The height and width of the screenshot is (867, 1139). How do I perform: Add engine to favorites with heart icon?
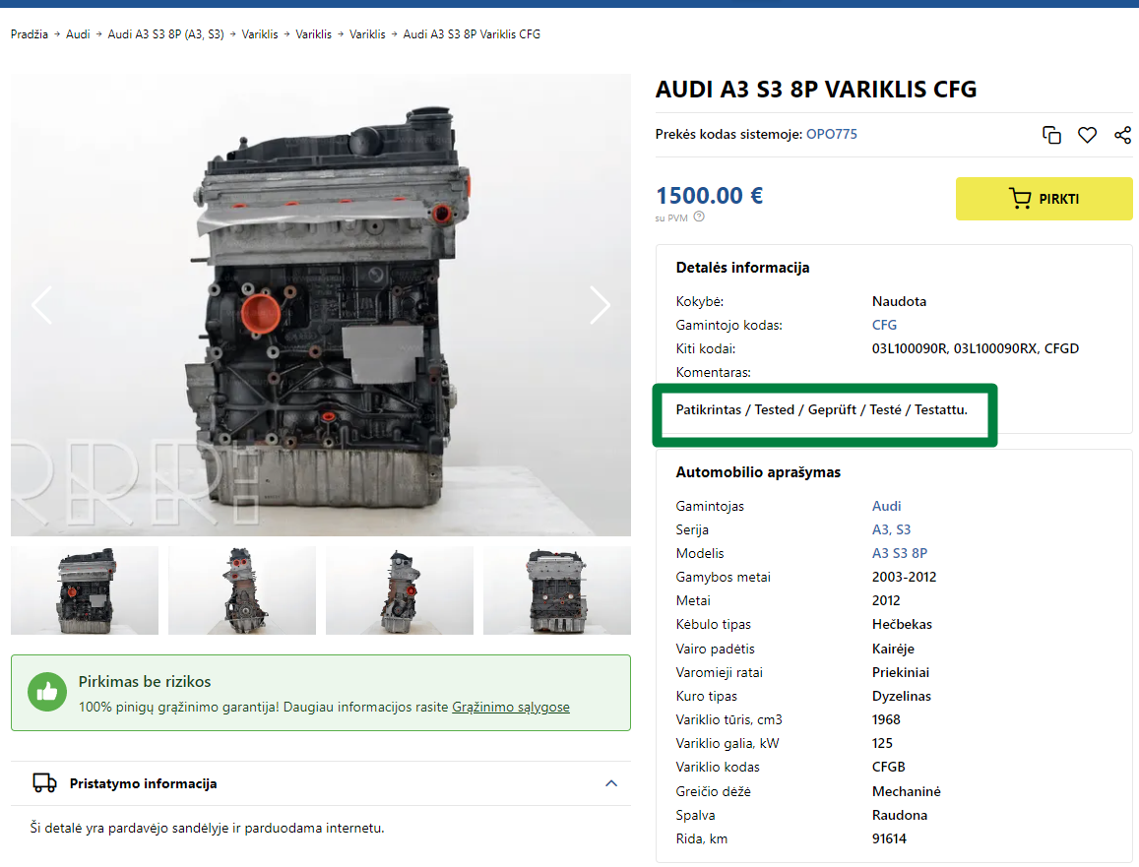point(1087,135)
